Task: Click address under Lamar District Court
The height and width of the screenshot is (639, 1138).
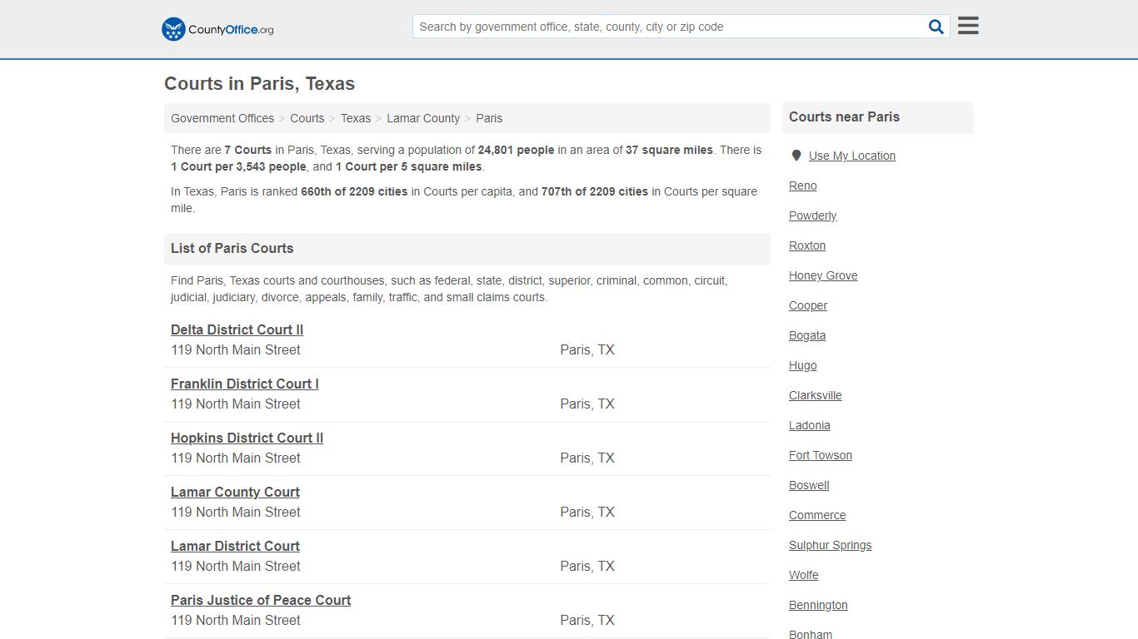Action: point(236,567)
